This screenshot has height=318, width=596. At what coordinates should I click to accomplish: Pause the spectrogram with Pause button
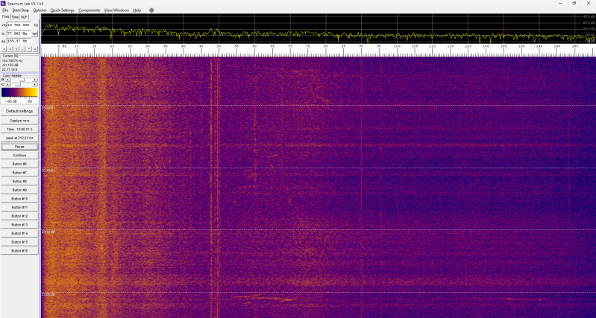19,147
